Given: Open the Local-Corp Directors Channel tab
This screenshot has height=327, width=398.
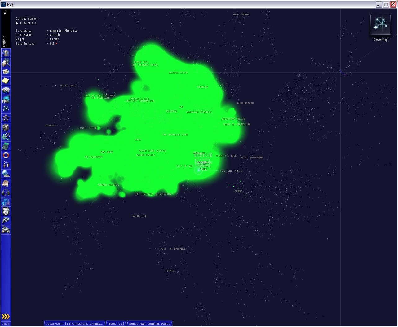Looking at the screenshot, I should pos(74,324).
